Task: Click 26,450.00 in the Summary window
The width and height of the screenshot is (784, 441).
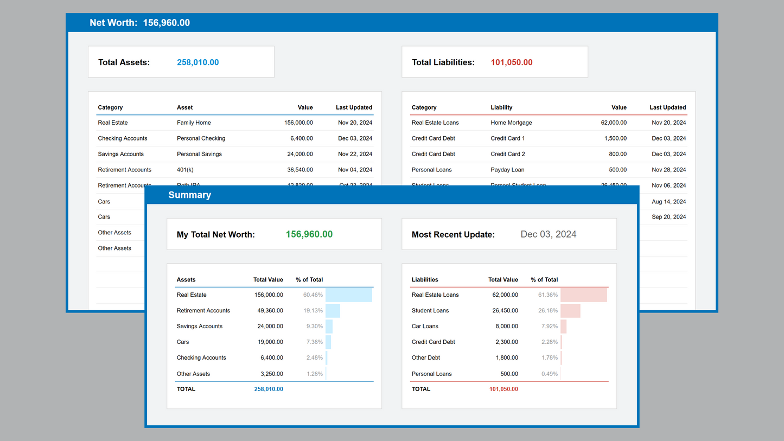Action: coord(505,311)
